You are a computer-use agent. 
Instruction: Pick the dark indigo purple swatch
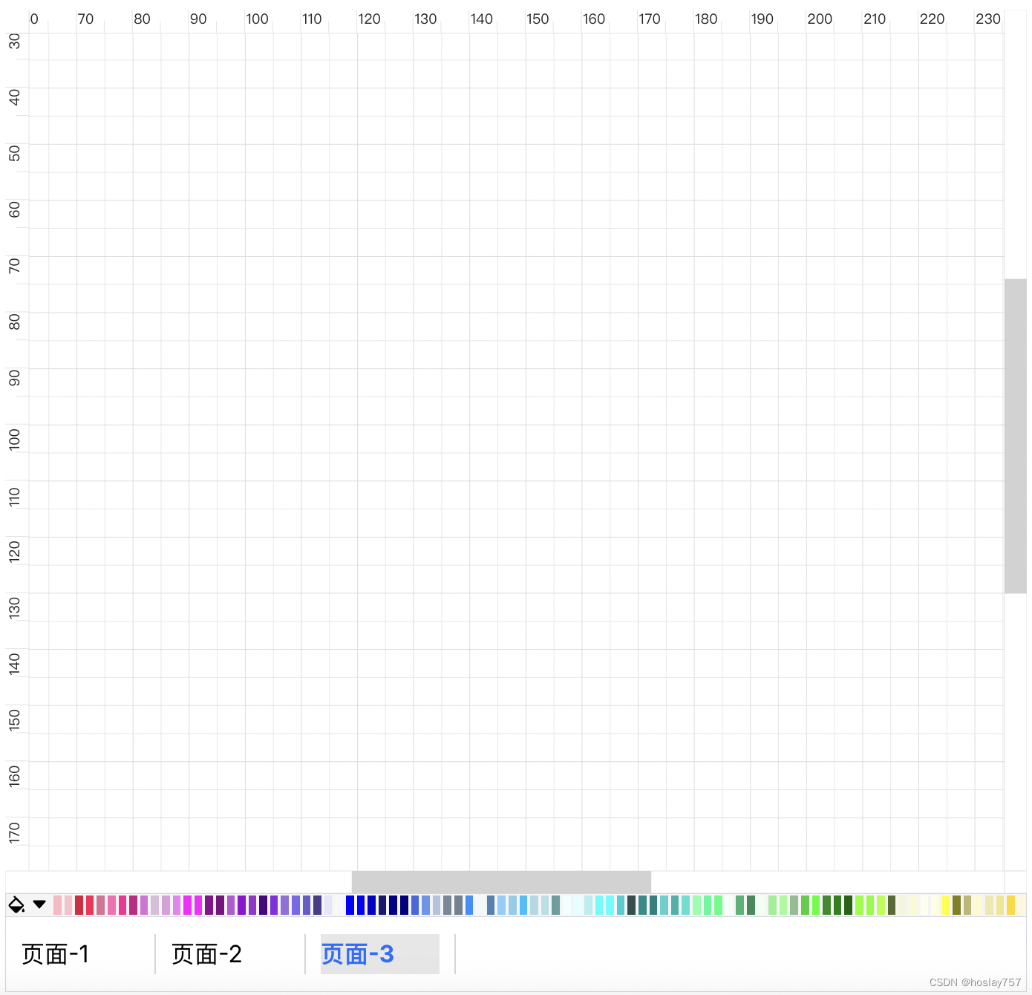(x=263, y=905)
